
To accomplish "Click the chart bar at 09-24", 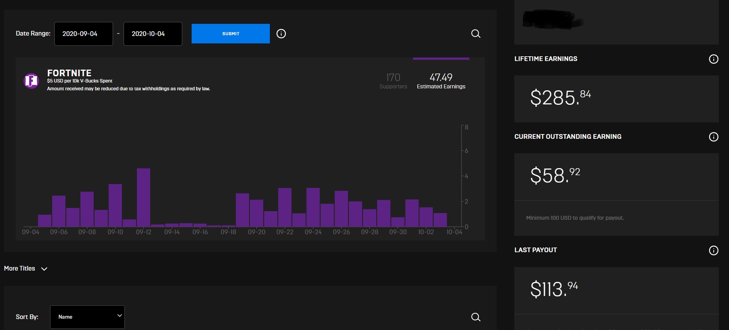I will pyautogui.click(x=313, y=207).
